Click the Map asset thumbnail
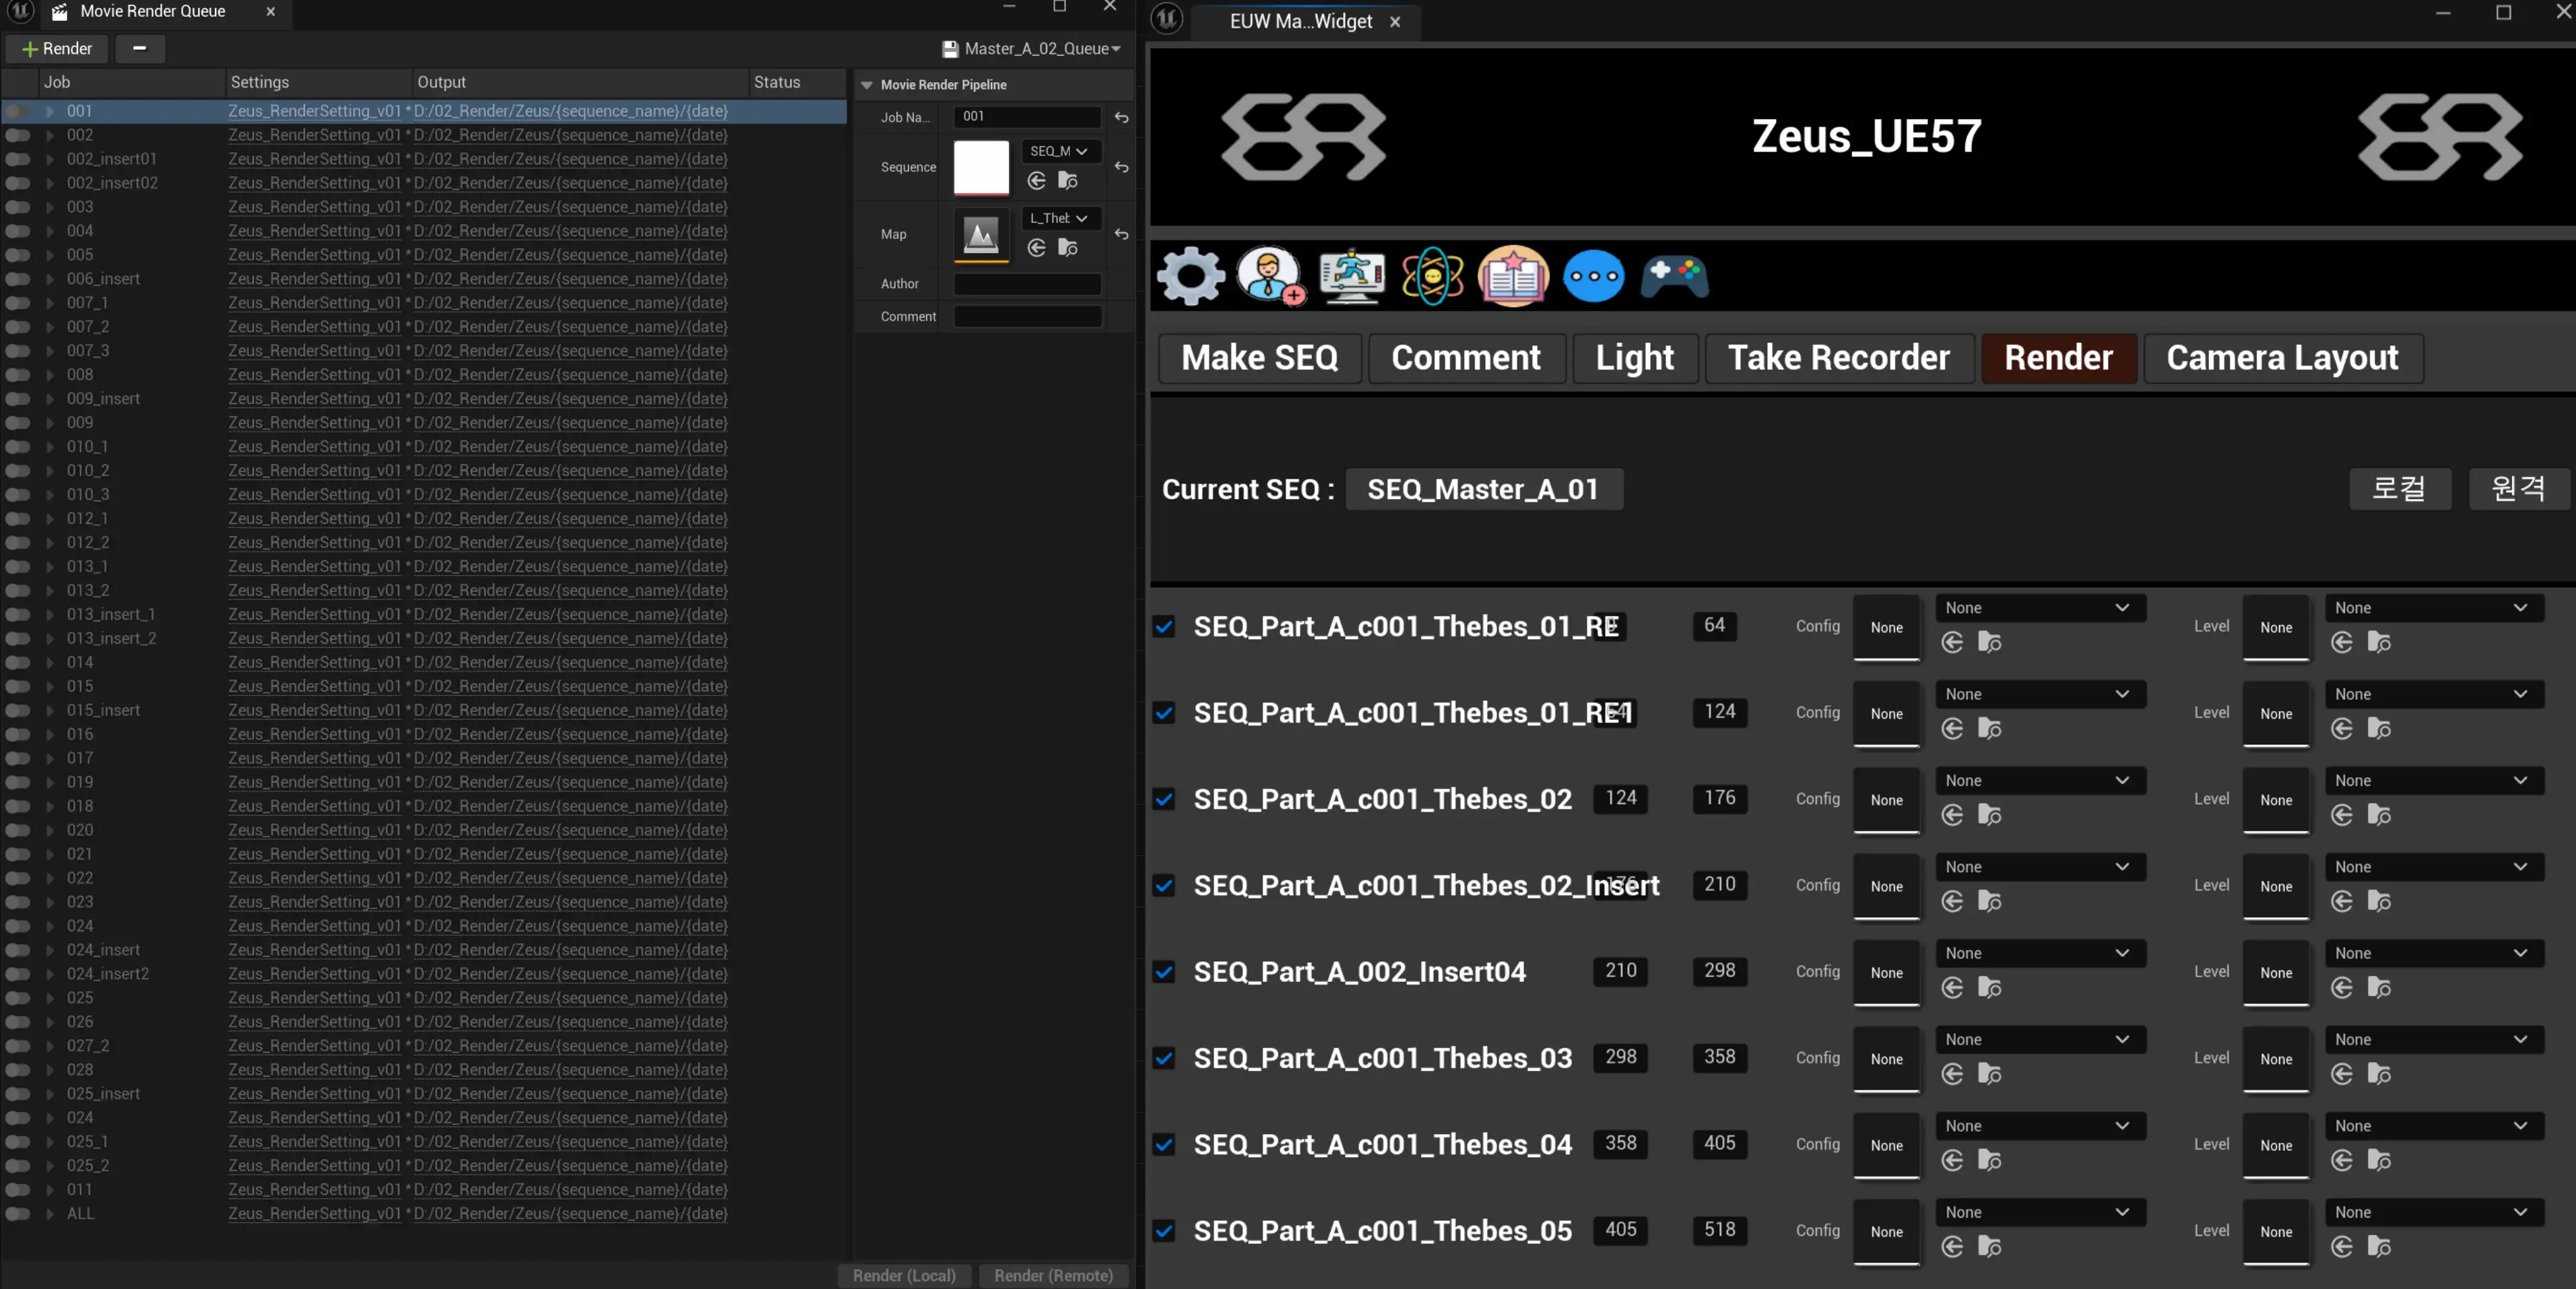The image size is (2576, 1289). point(981,235)
